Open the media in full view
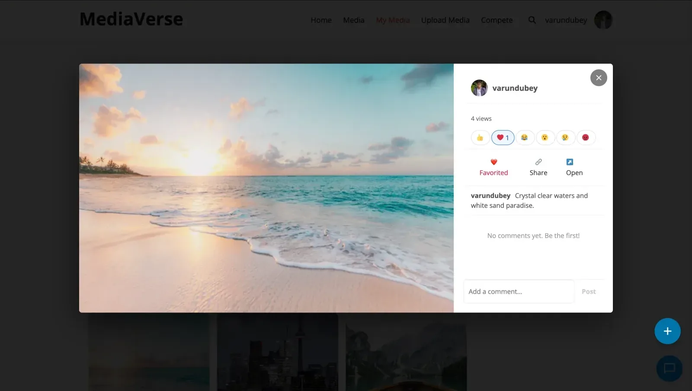Image resolution: width=692 pixels, height=391 pixels. 574,167
